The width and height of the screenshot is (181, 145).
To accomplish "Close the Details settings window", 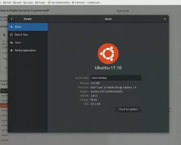I will [165, 19].
